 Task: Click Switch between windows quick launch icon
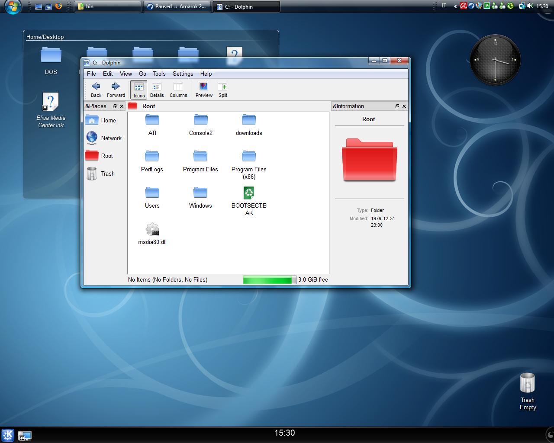[x=48, y=6]
